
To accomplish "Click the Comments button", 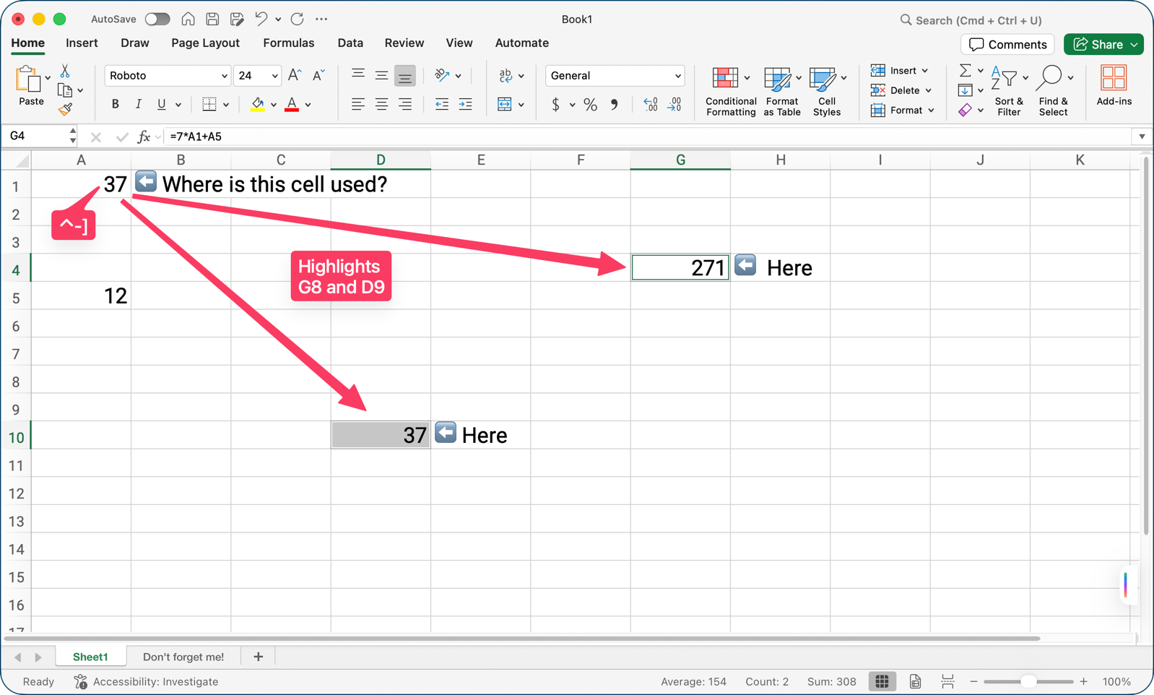I will tap(1007, 45).
